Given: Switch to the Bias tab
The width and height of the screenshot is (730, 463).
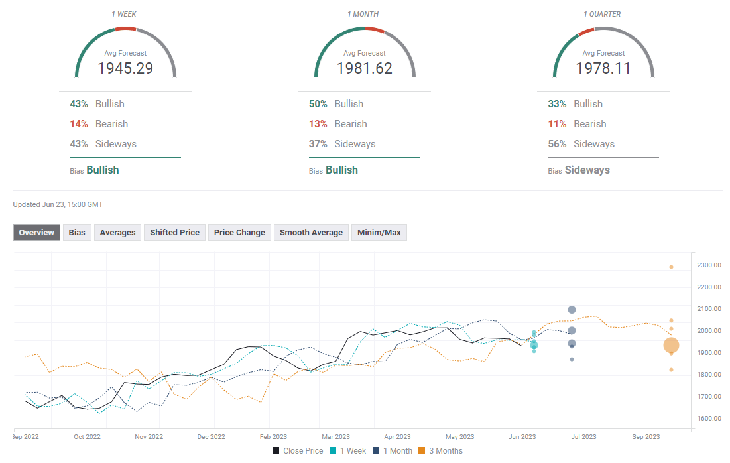Looking at the screenshot, I should point(77,233).
